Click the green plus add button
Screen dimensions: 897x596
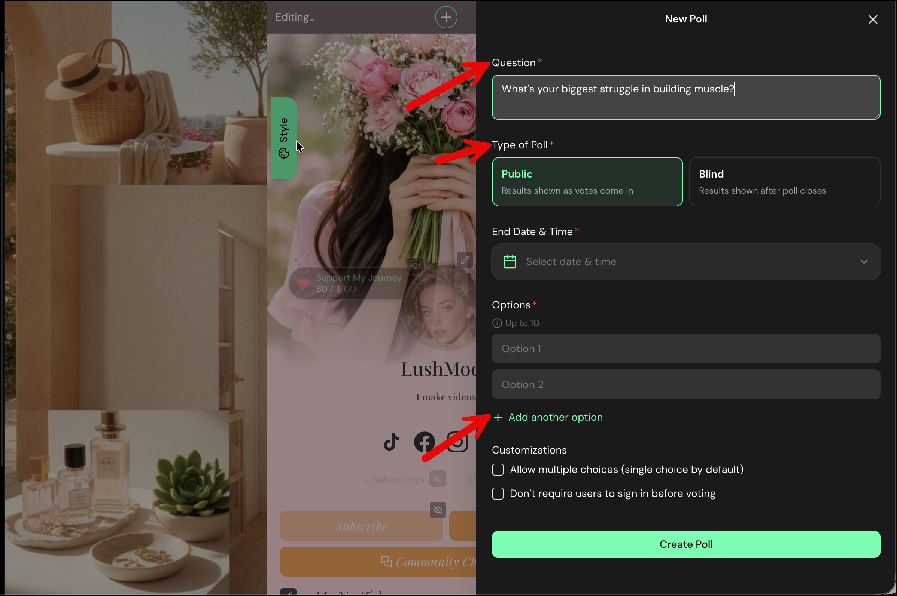[446, 17]
